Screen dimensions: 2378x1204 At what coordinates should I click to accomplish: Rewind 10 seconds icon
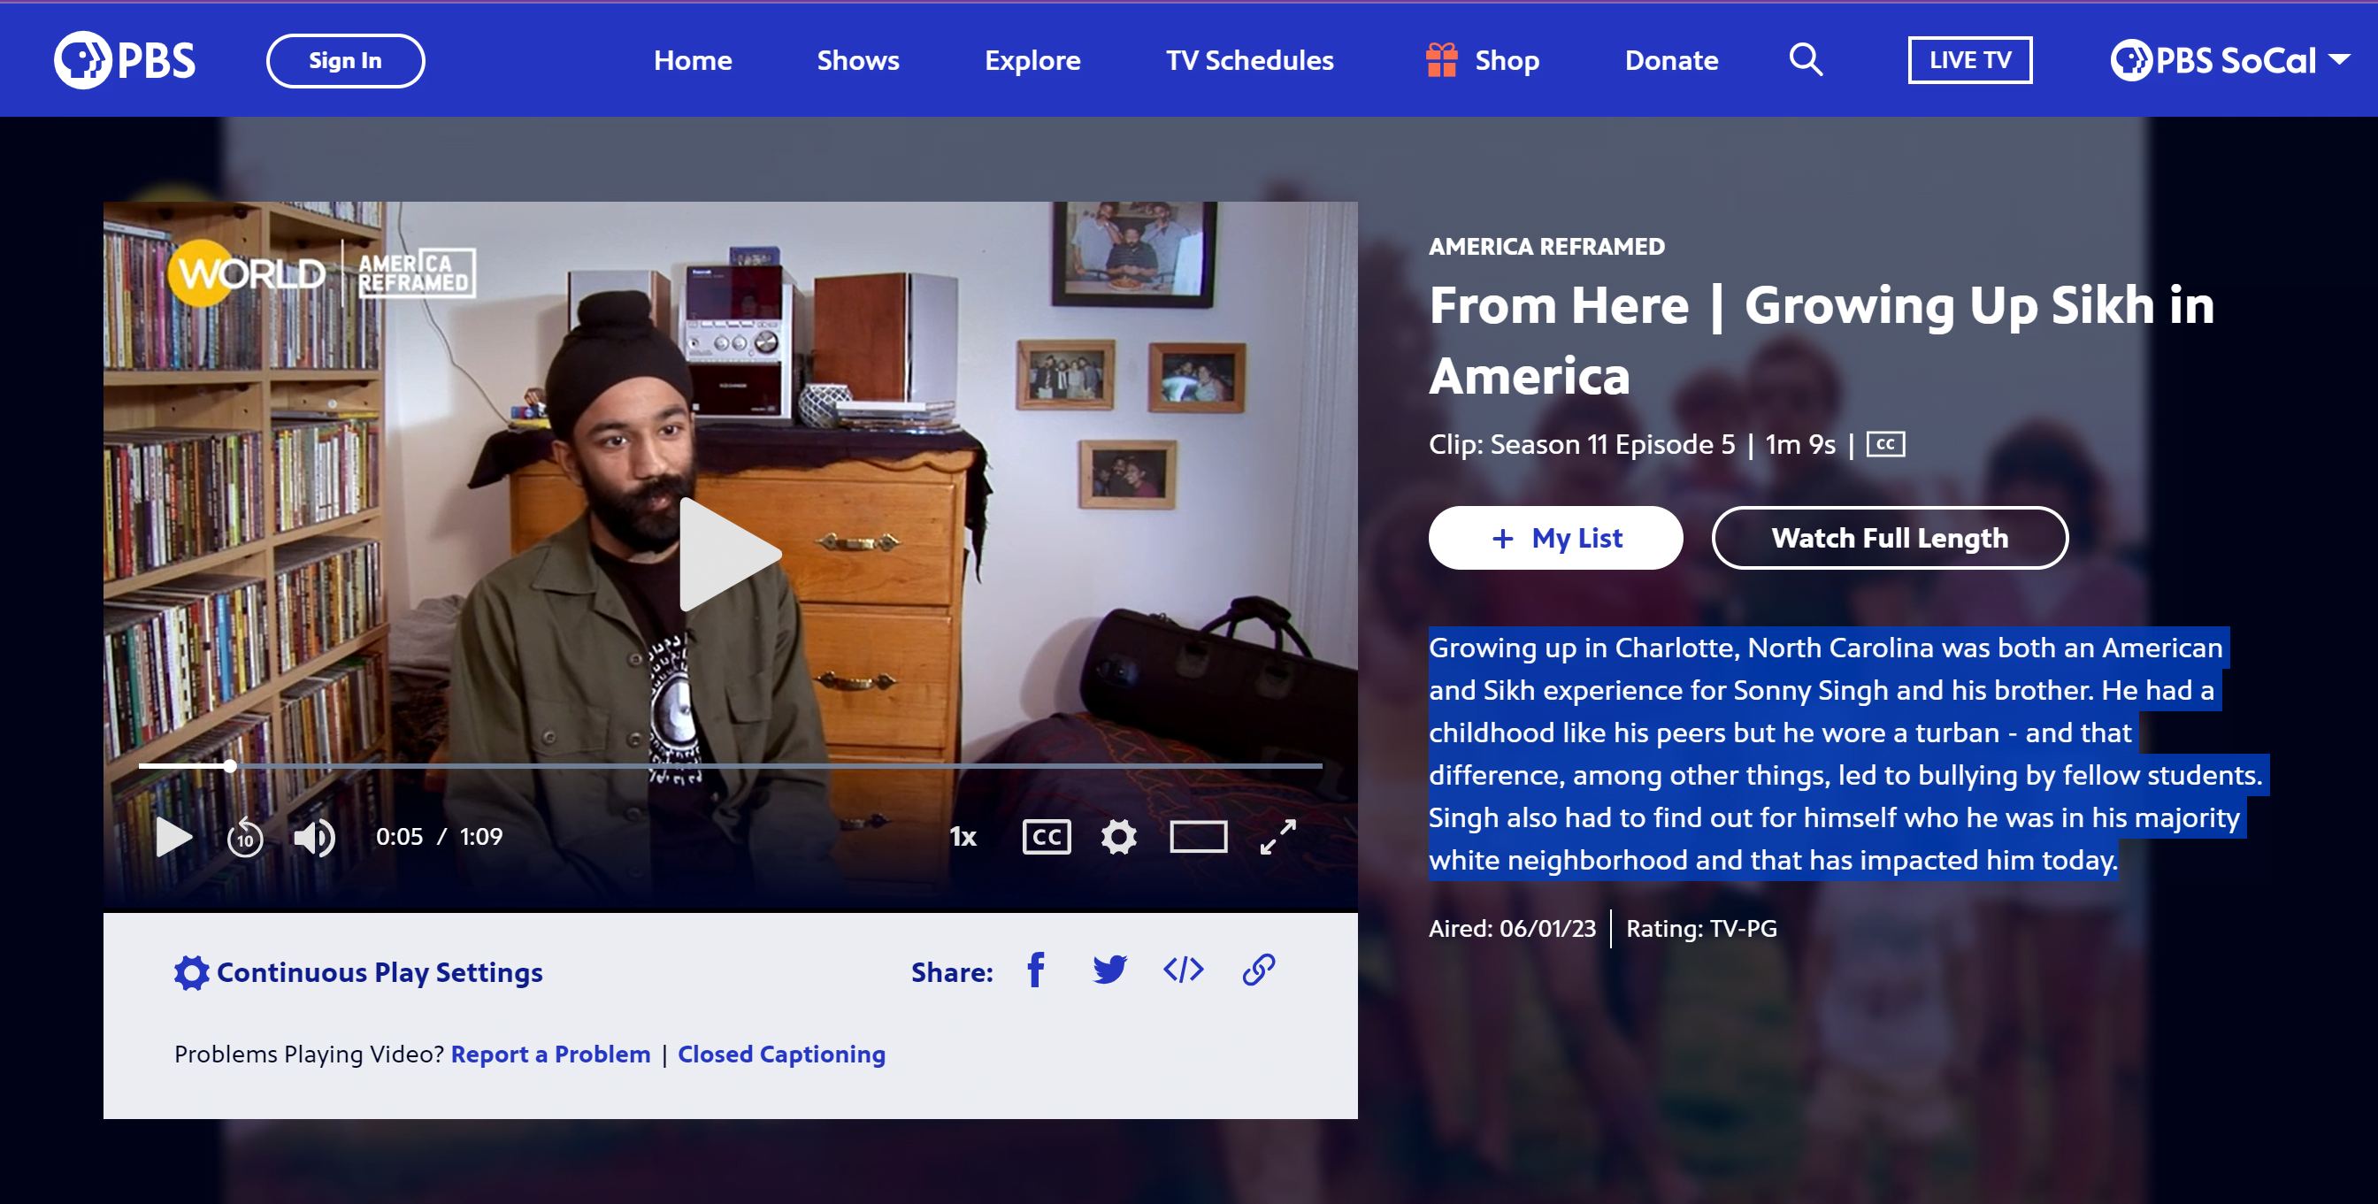245,838
